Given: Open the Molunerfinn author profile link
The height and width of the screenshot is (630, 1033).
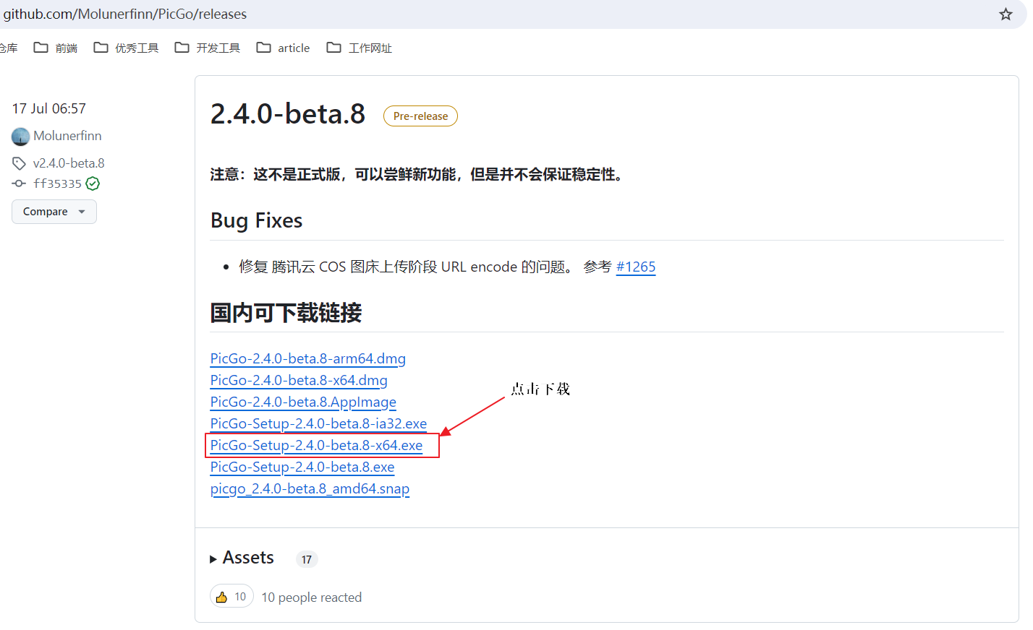Looking at the screenshot, I should pos(67,136).
